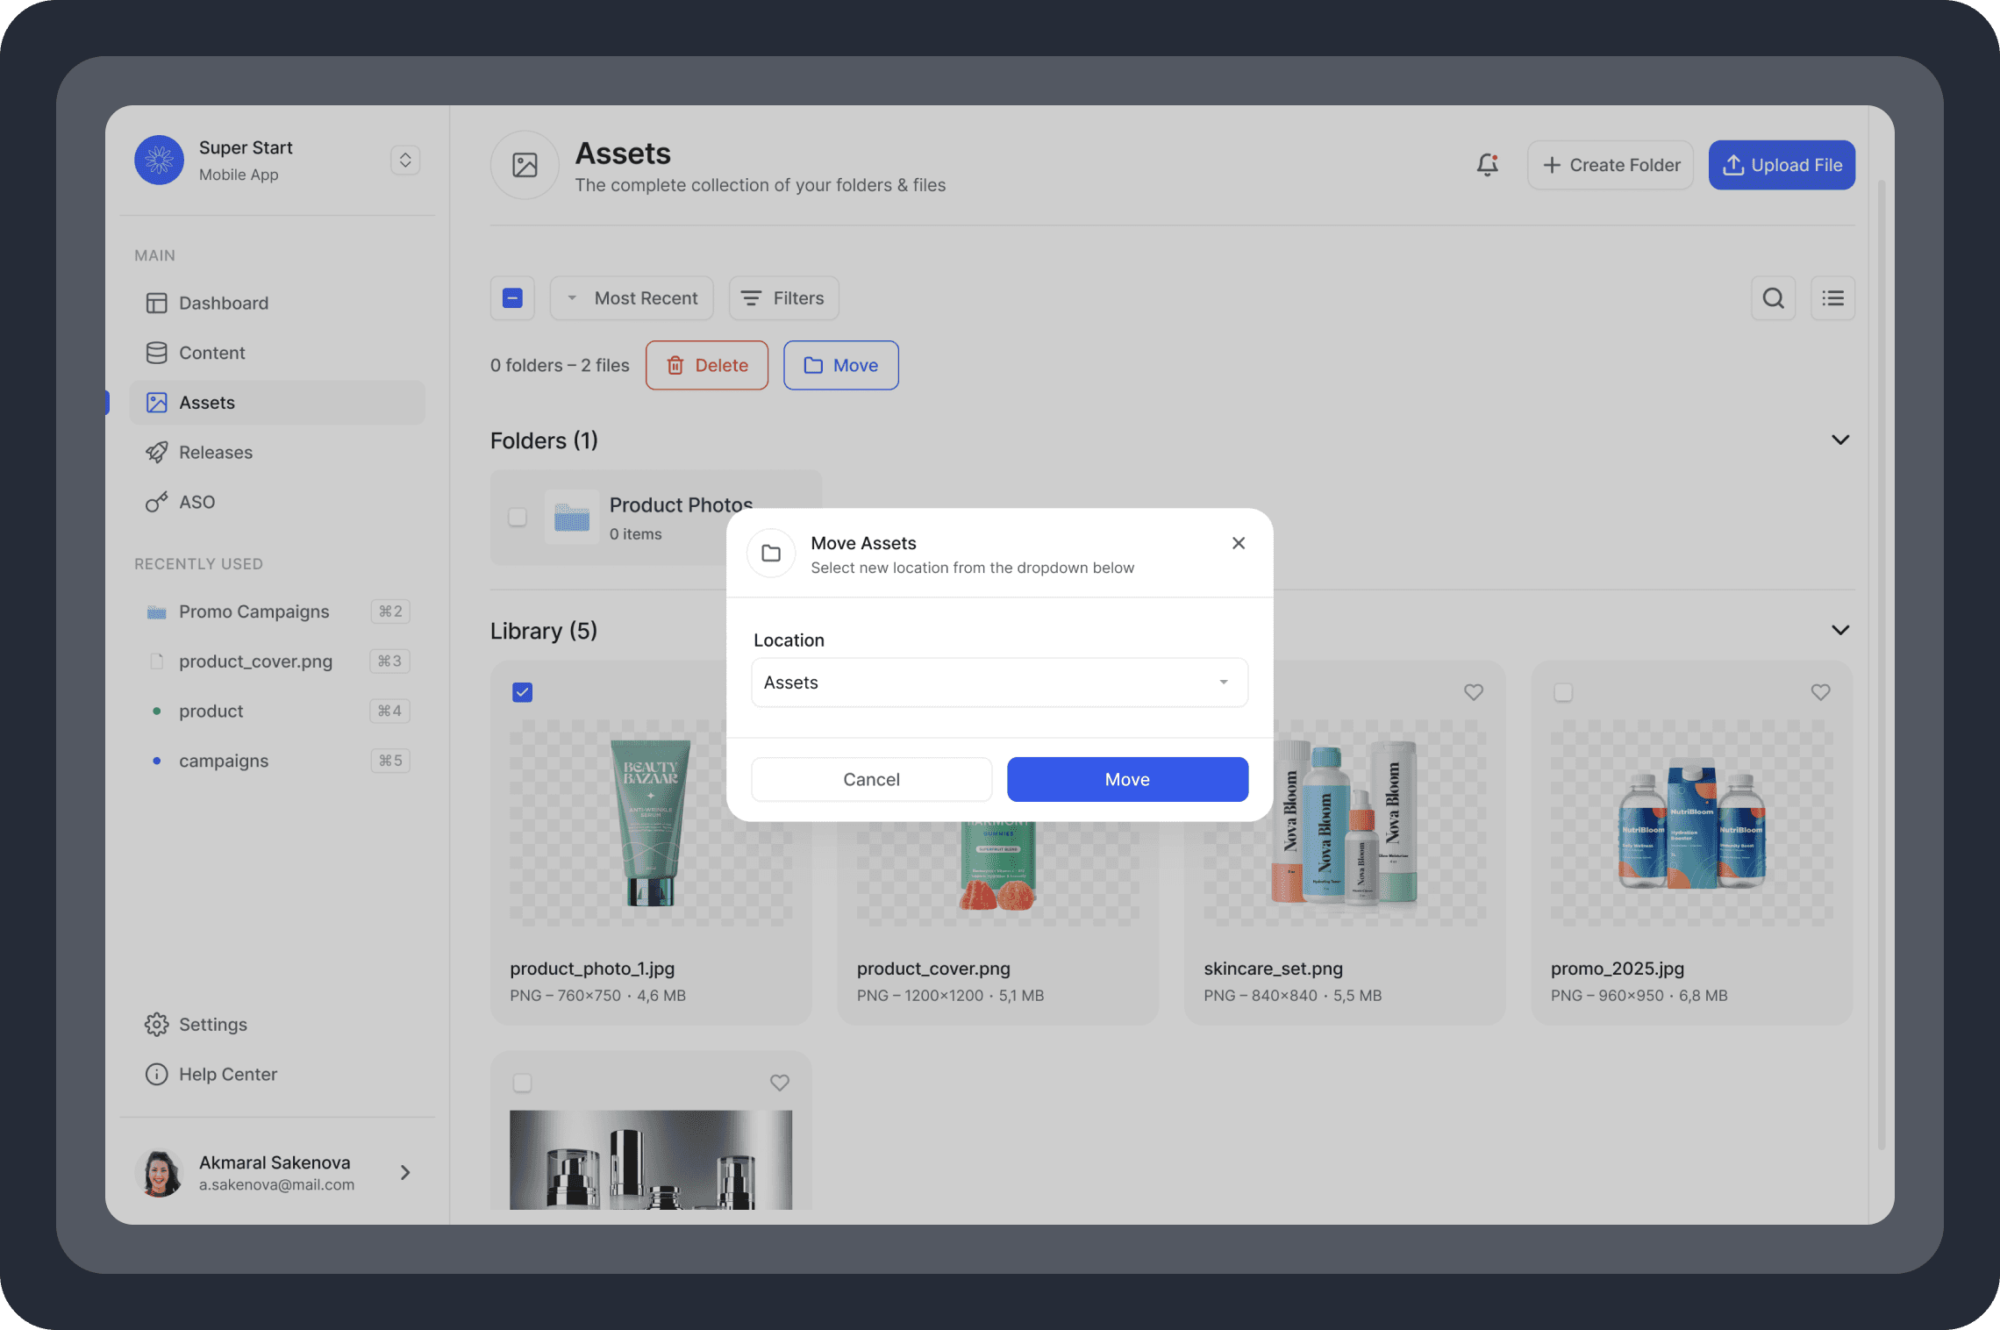The height and width of the screenshot is (1330, 2000).
Task: Open Settings via the gear icon
Action: point(156,1024)
